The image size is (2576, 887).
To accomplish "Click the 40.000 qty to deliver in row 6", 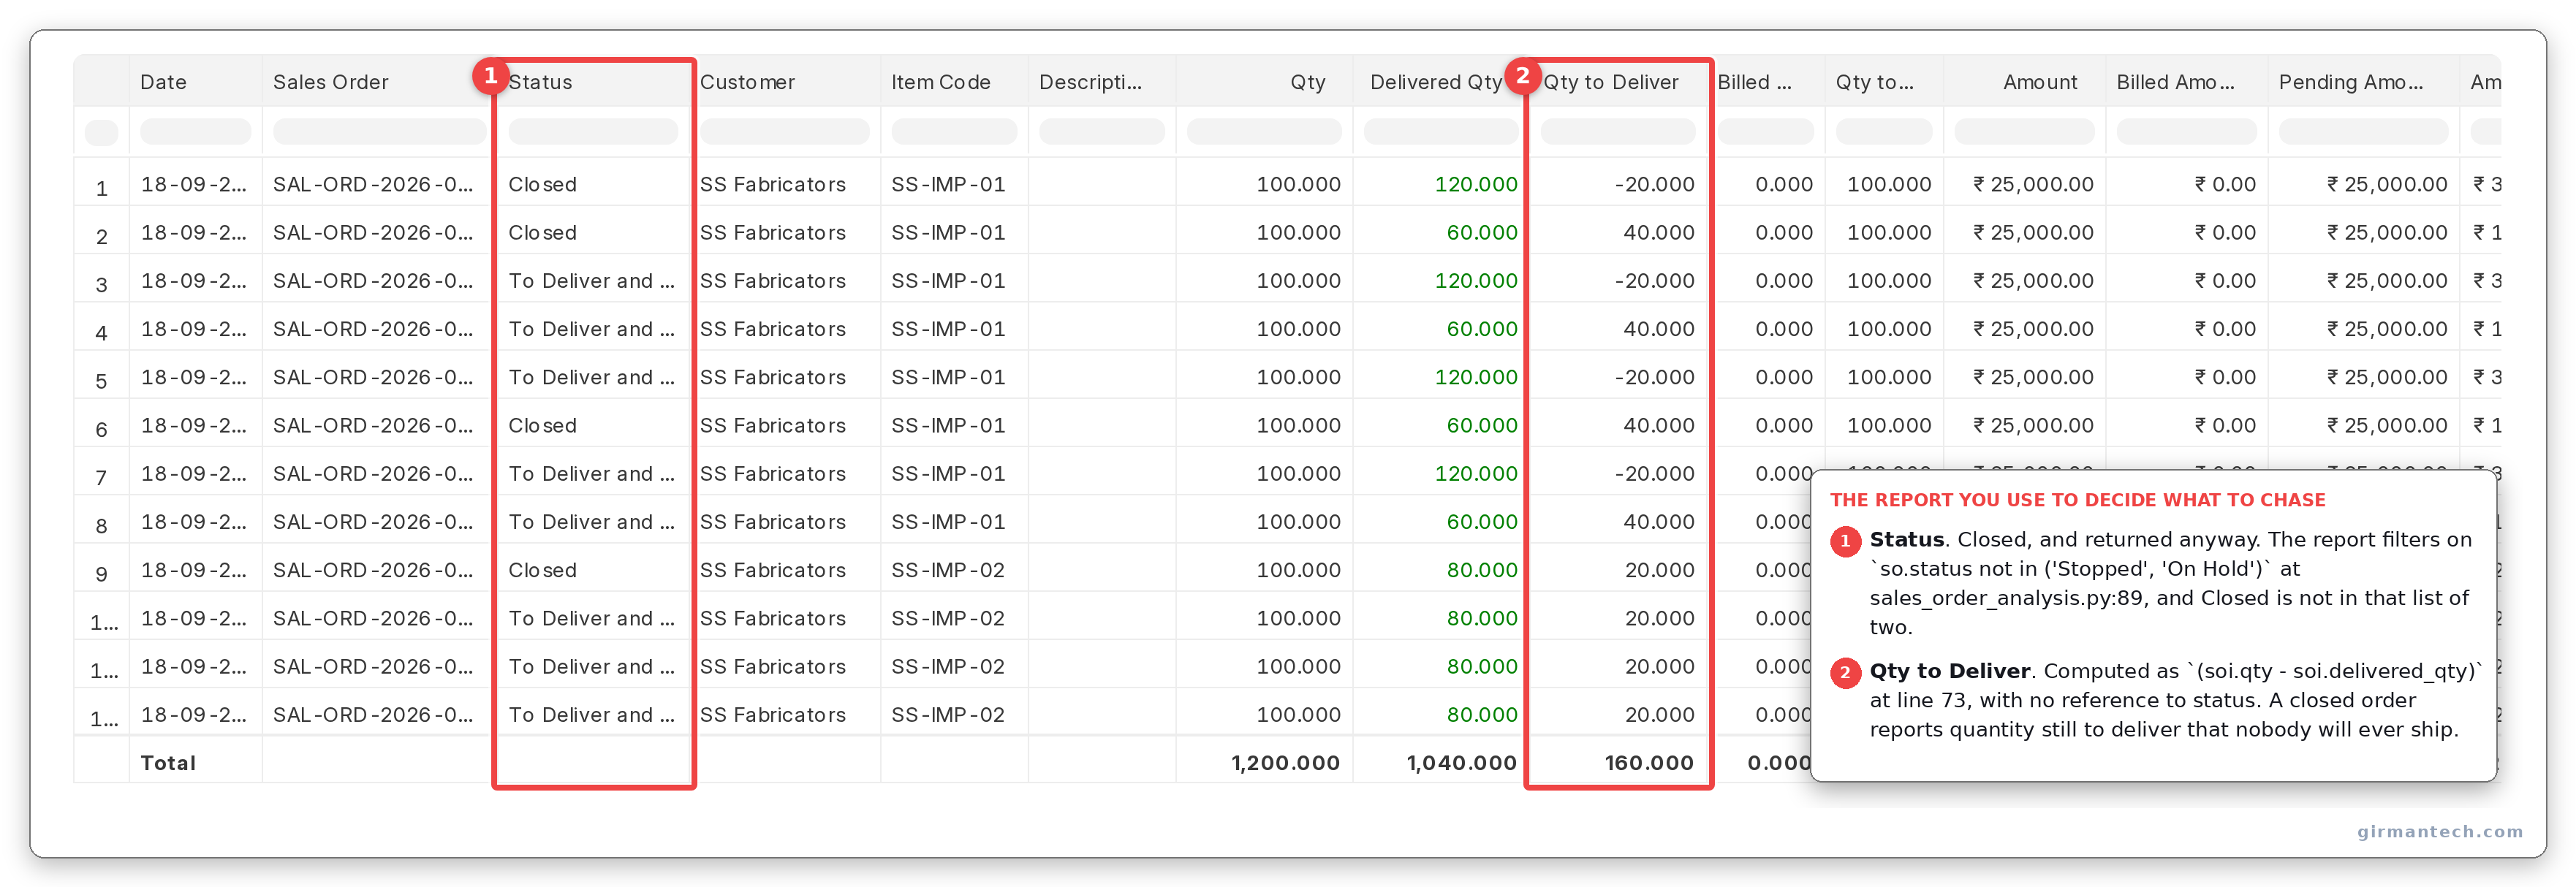I will 1658,425.
